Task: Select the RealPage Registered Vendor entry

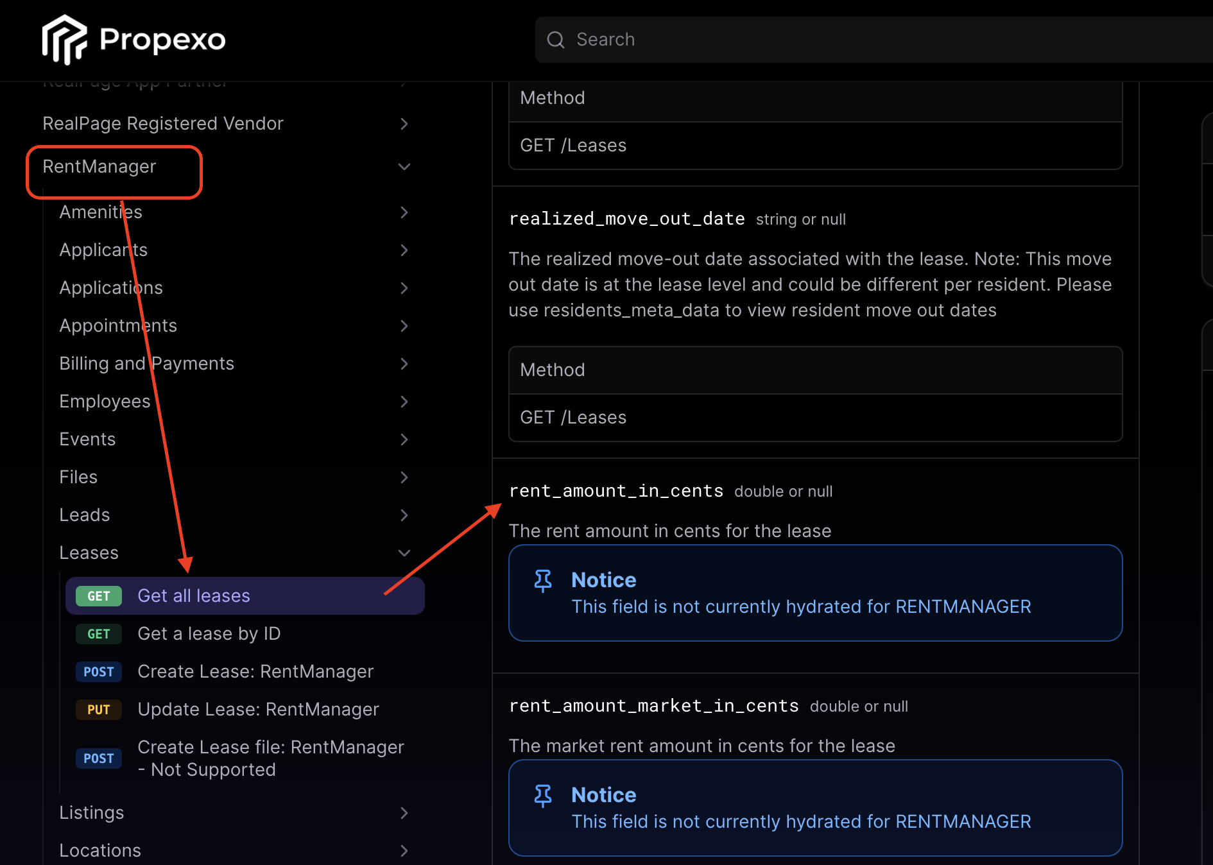Action: 163,123
